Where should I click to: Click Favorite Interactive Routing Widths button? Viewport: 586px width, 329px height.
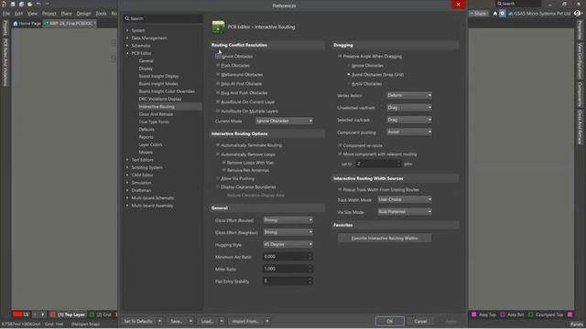pos(385,238)
